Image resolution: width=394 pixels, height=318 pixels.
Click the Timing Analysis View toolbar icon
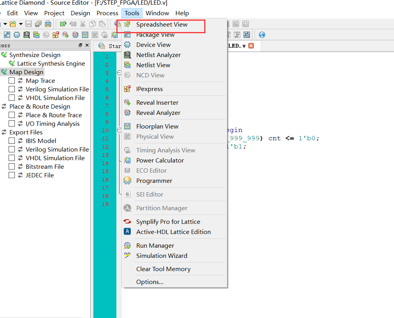click(105, 35)
